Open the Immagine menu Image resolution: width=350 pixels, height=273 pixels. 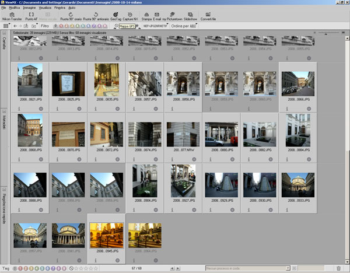(29, 8)
